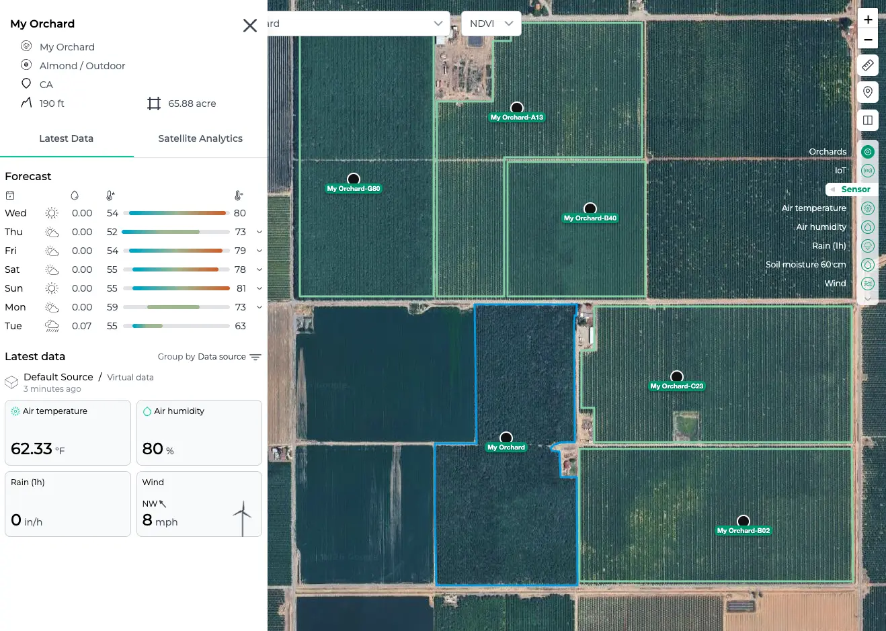Image resolution: width=886 pixels, height=631 pixels.
Task: Open the NDVI index dropdown
Action: coord(491,23)
